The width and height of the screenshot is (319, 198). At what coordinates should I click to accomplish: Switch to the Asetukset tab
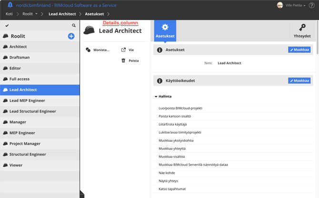(165, 30)
